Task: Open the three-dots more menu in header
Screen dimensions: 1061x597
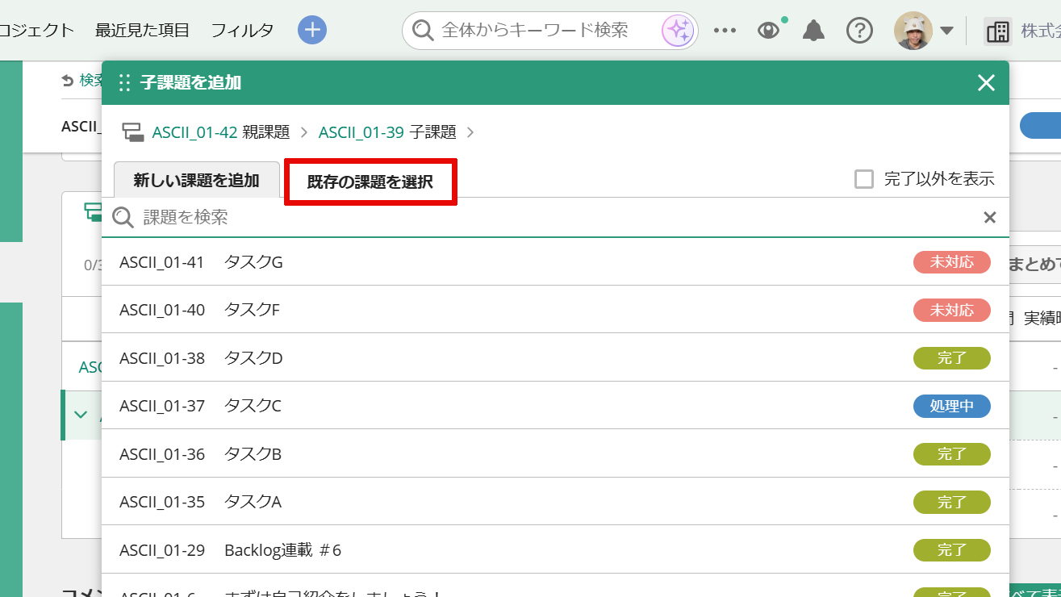Action: (x=725, y=31)
